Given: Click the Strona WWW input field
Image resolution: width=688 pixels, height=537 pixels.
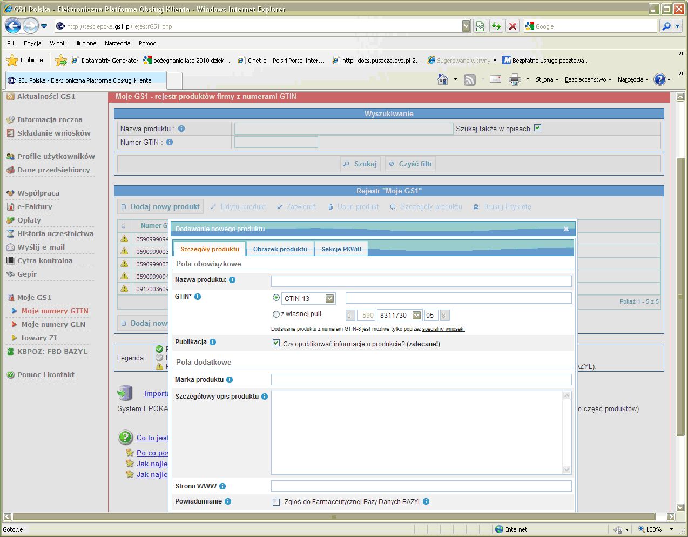Looking at the screenshot, I should [x=421, y=486].
